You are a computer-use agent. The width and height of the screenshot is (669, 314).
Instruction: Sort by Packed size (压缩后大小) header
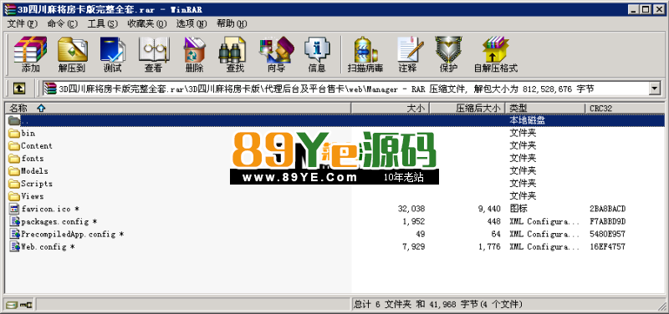click(467, 109)
